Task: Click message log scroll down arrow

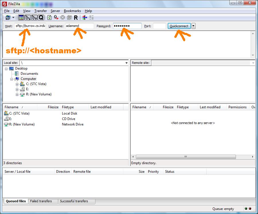Action: pos(253,55)
